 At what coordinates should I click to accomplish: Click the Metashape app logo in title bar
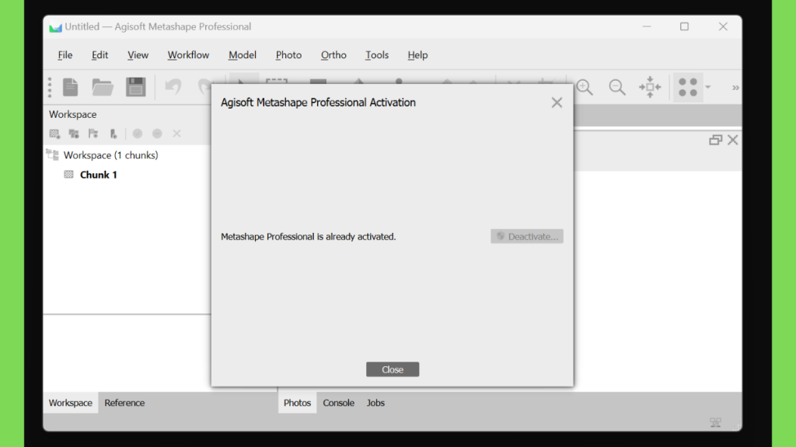[55, 27]
